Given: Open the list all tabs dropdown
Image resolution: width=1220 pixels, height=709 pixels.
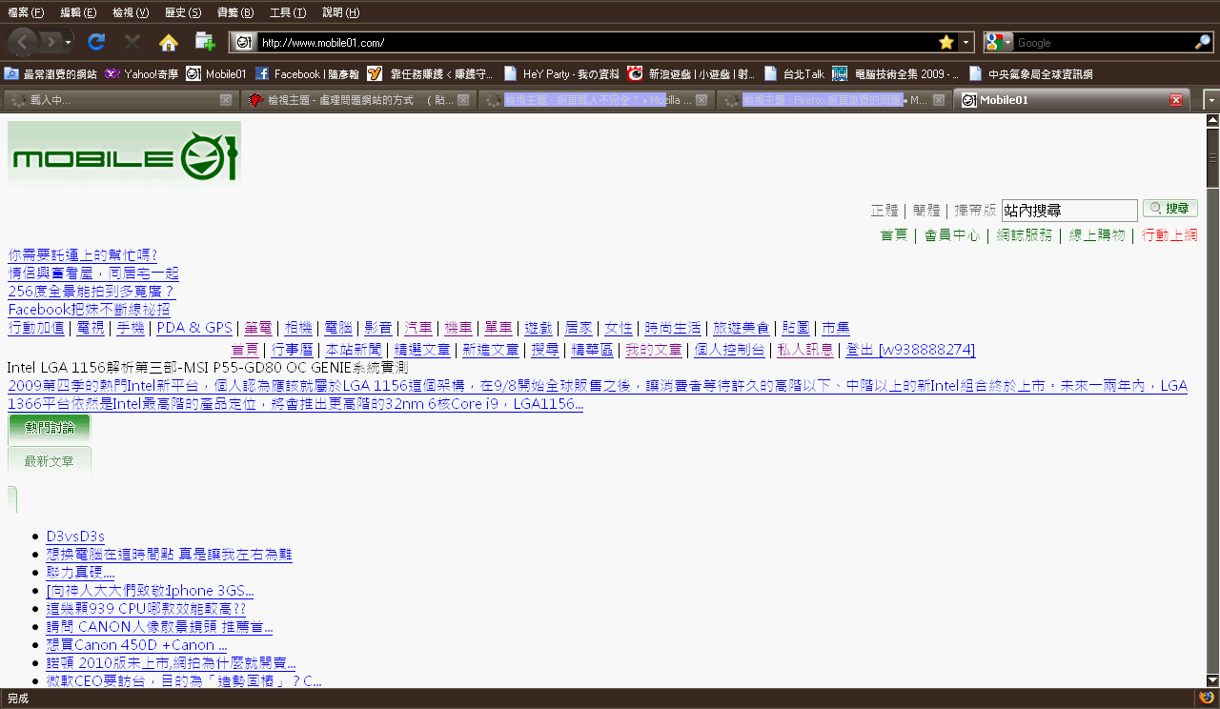Looking at the screenshot, I should coord(1210,100).
